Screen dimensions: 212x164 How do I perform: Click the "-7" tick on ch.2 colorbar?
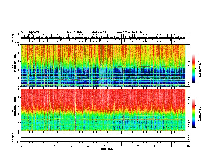(198, 127)
